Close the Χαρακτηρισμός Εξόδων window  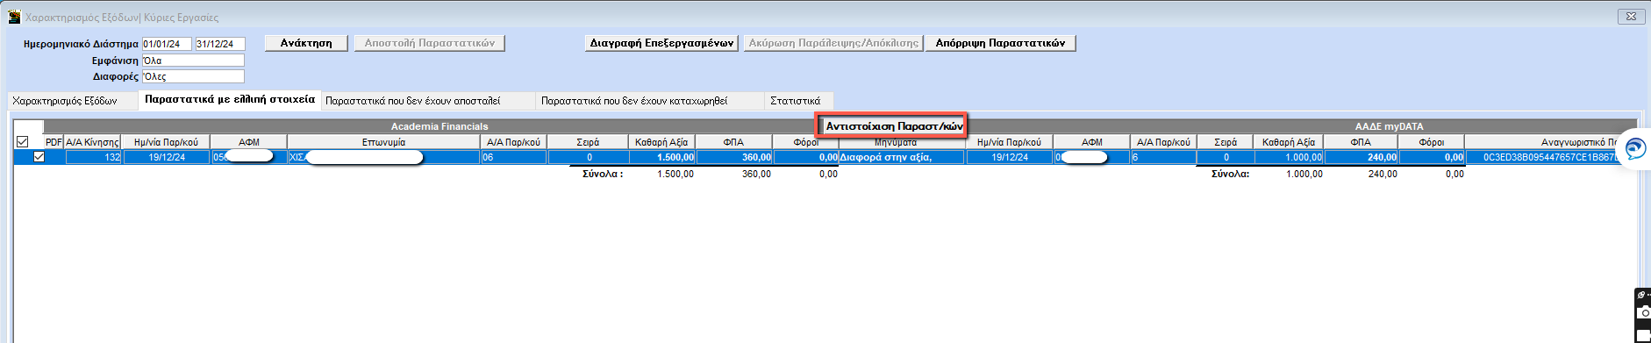tap(1631, 16)
